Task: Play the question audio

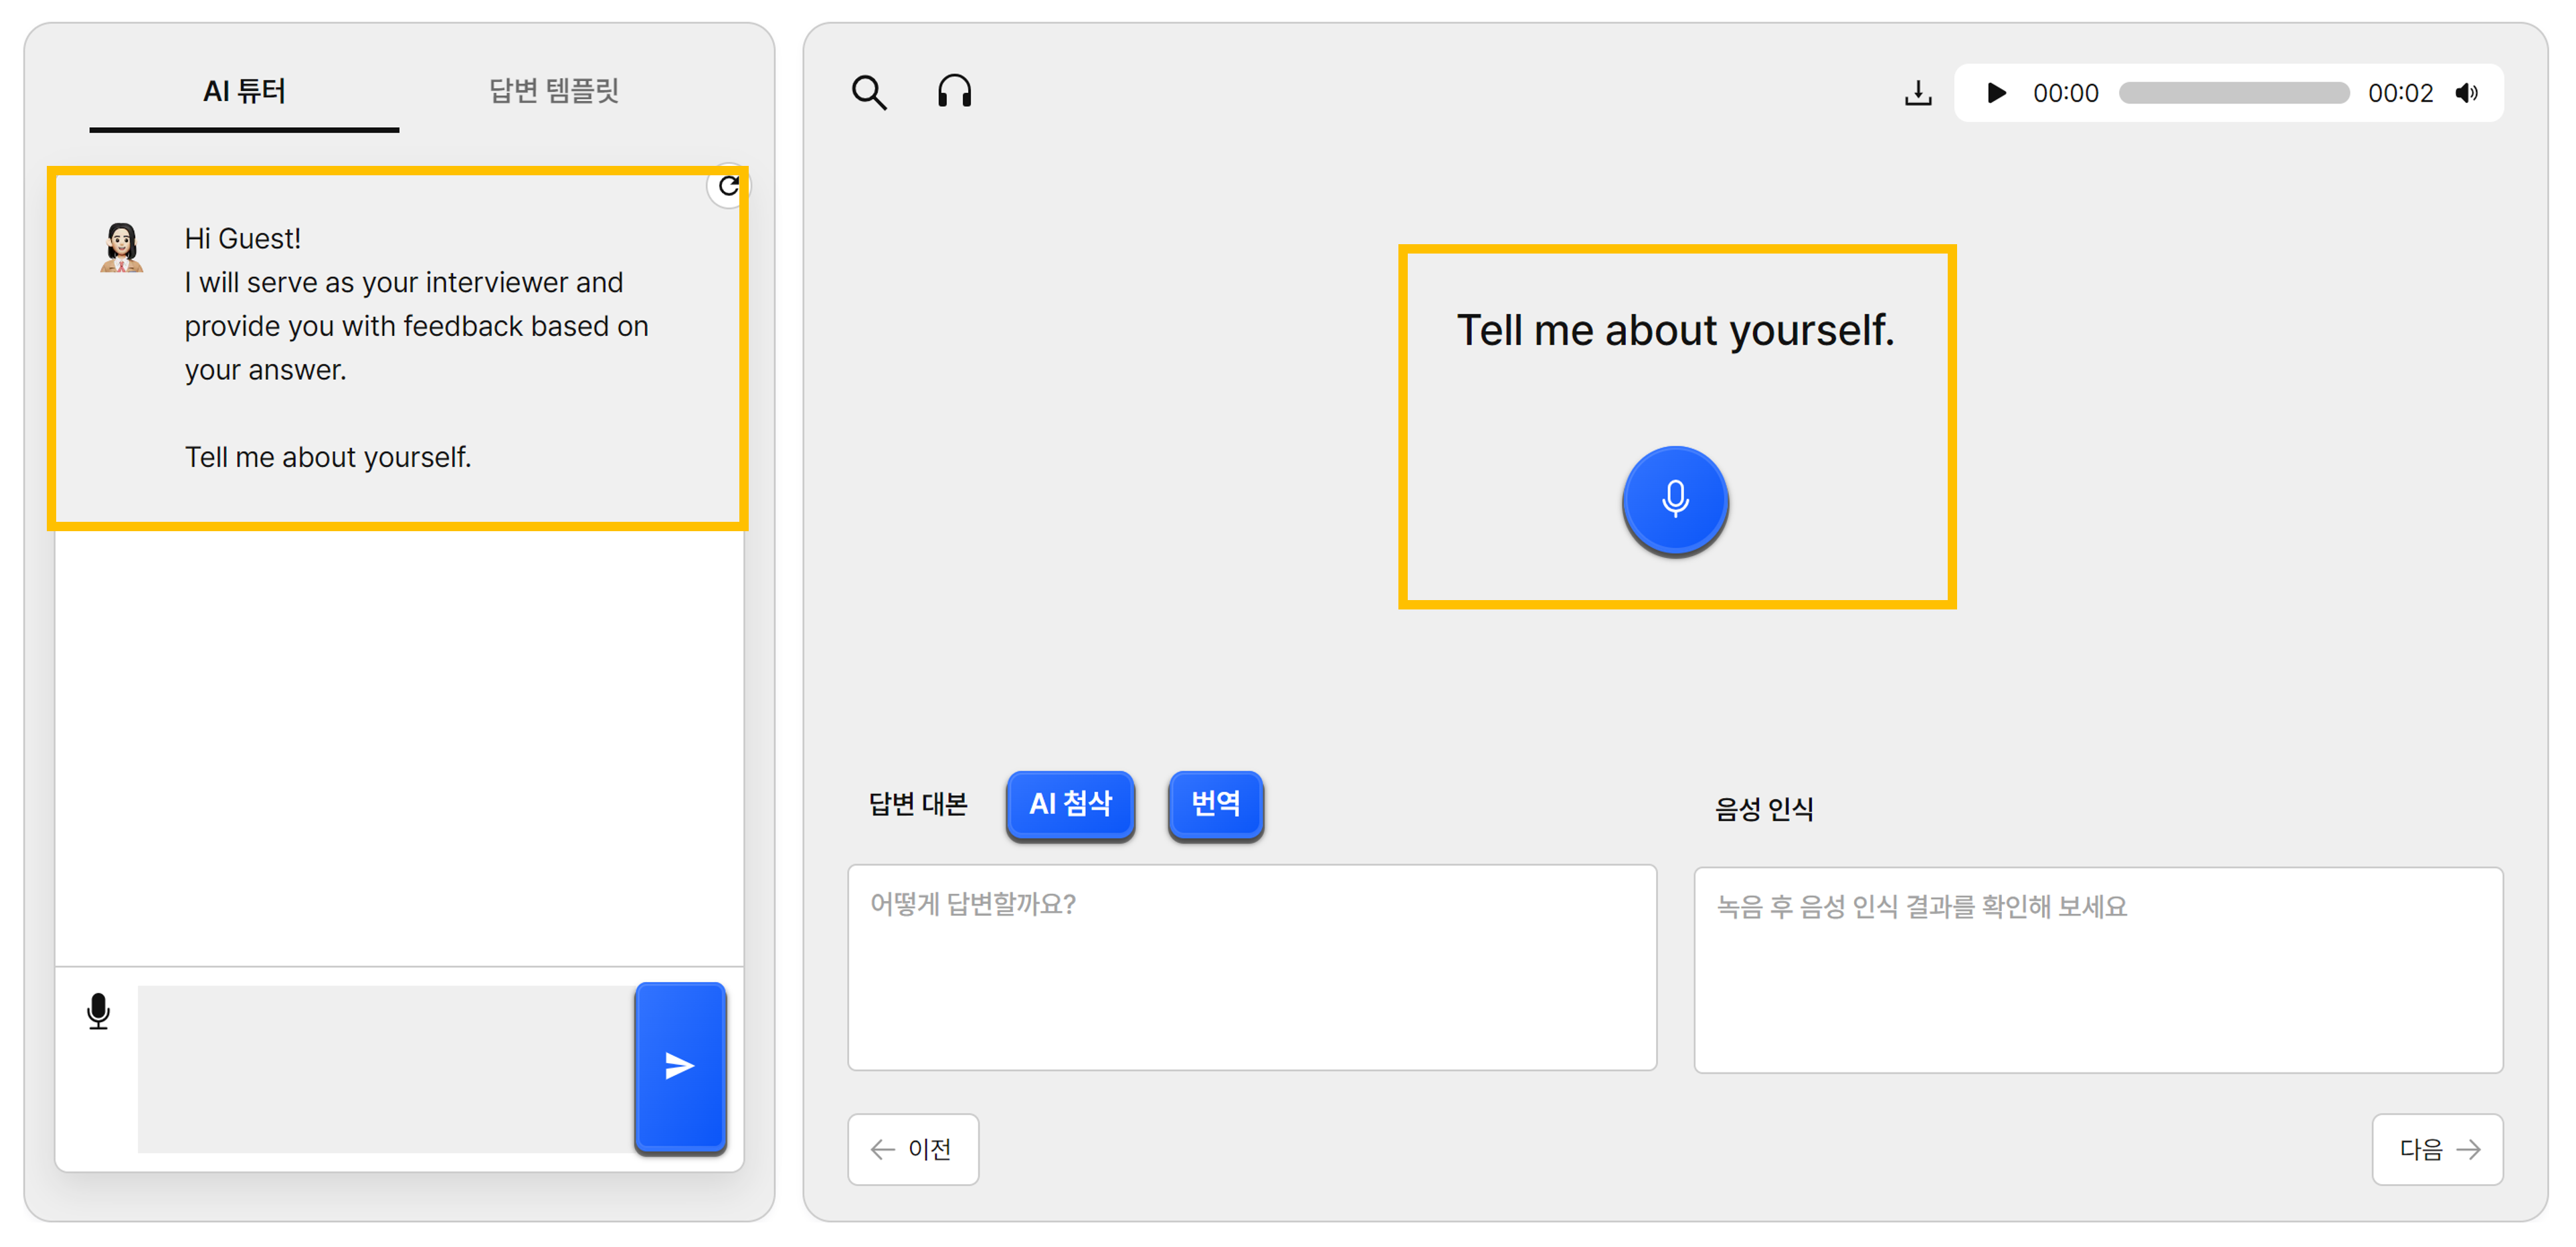Action: pos(1996,93)
